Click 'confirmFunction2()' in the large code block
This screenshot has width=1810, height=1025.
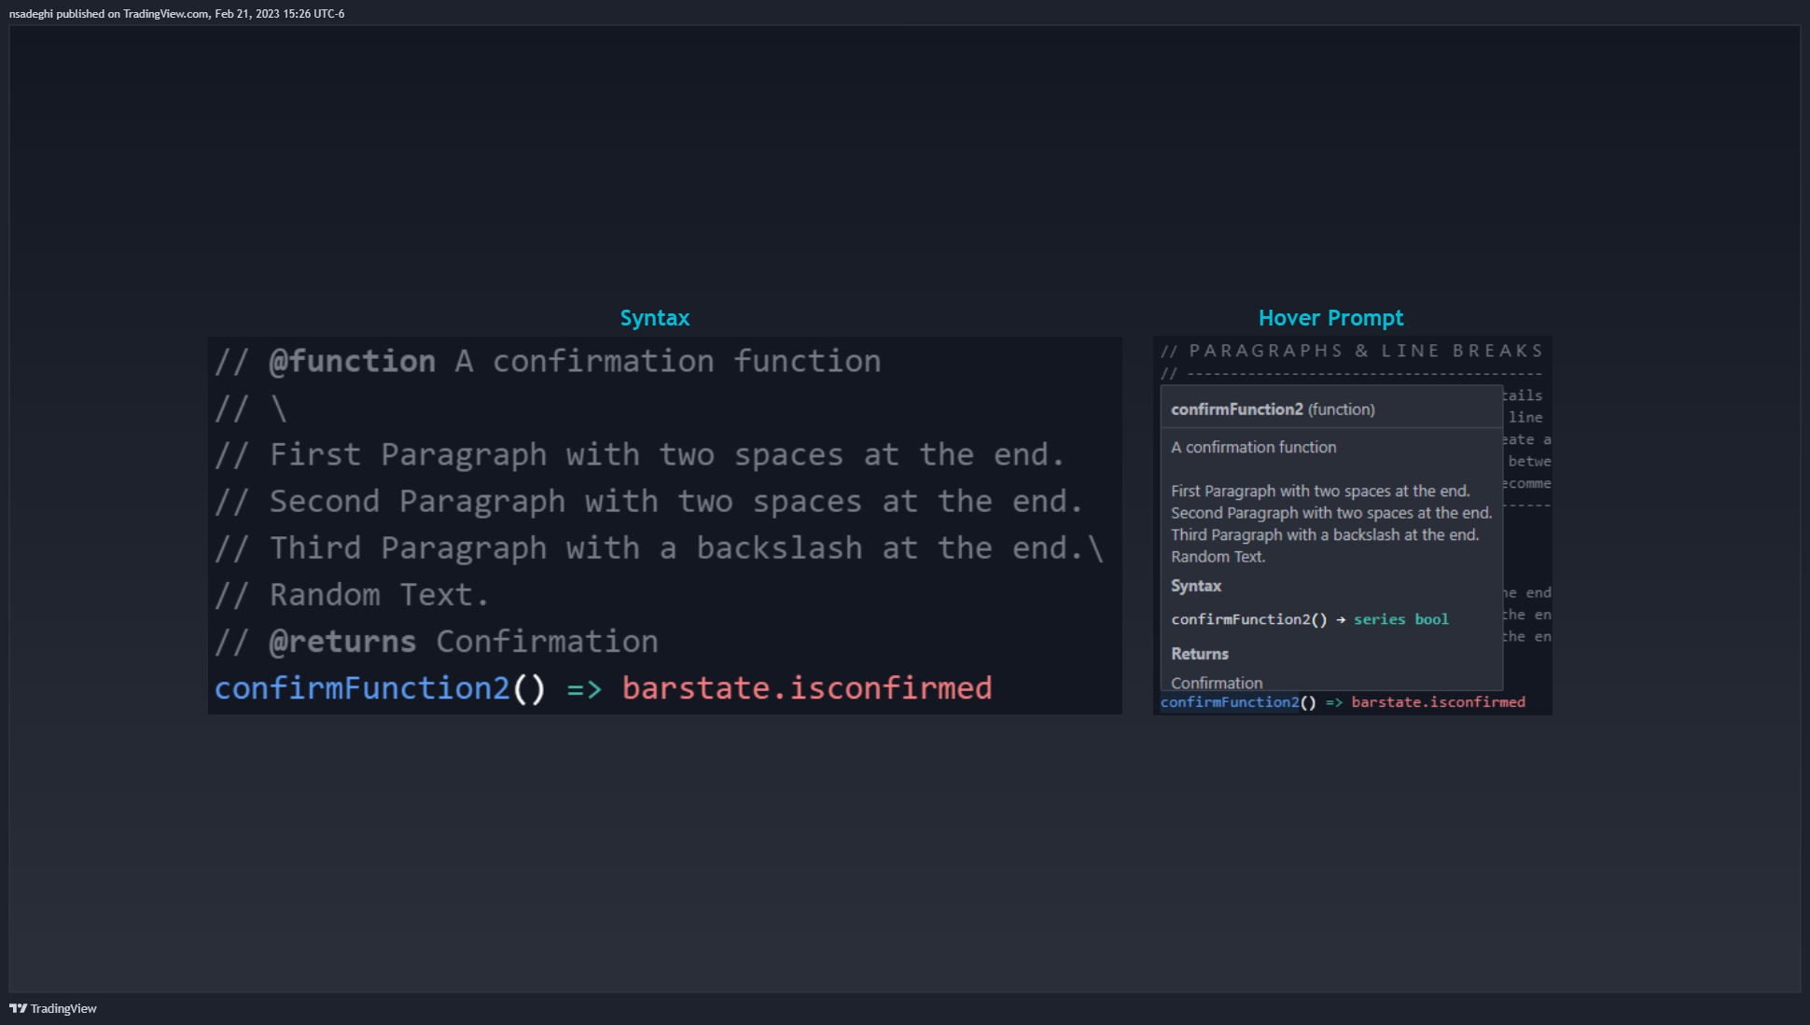click(380, 687)
